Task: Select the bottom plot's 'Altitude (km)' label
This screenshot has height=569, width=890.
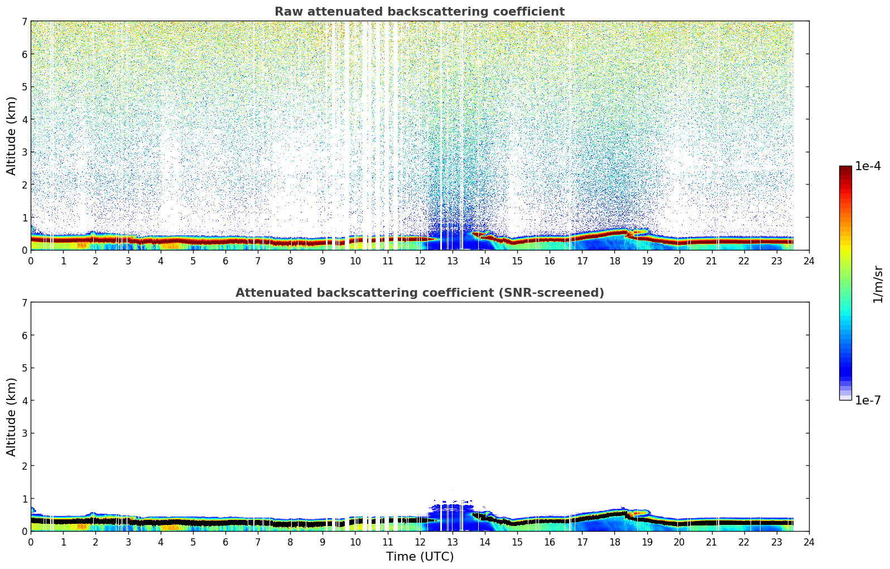Action: point(12,417)
